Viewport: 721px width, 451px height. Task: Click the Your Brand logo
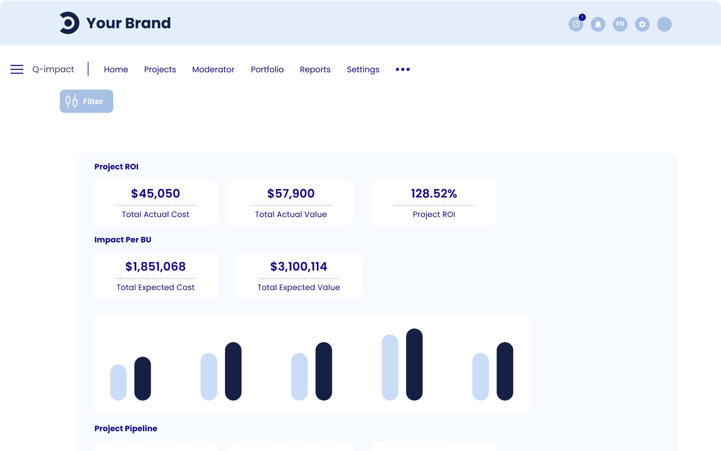115,23
